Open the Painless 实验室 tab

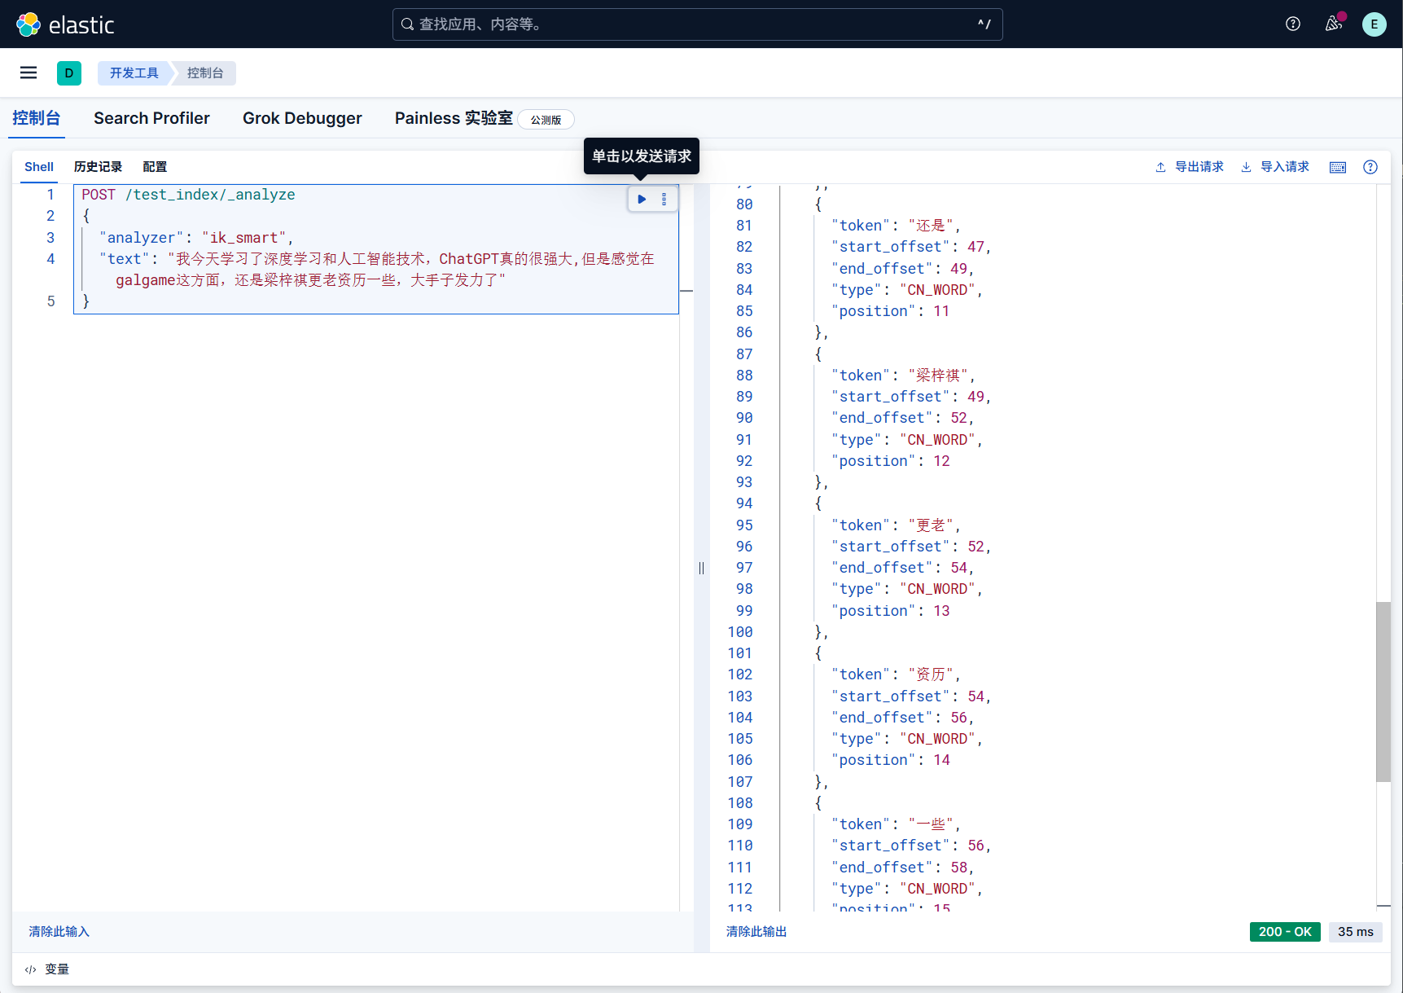(454, 118)
